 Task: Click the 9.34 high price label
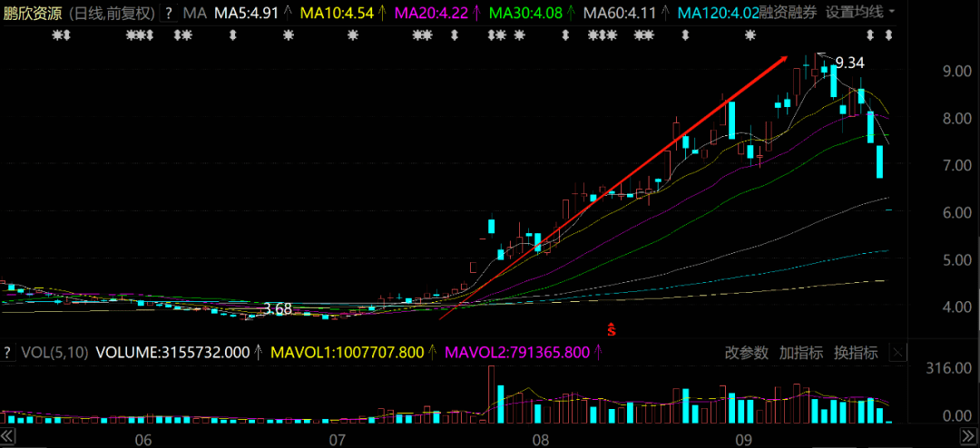pyautogui.click(x=849, y=63)
